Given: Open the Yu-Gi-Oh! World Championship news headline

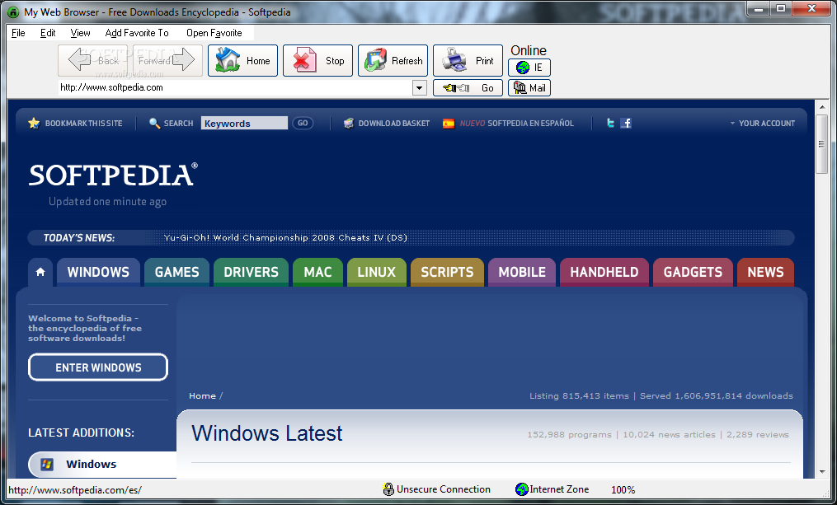Looking at the screenshot, I should tap(285, 238).
